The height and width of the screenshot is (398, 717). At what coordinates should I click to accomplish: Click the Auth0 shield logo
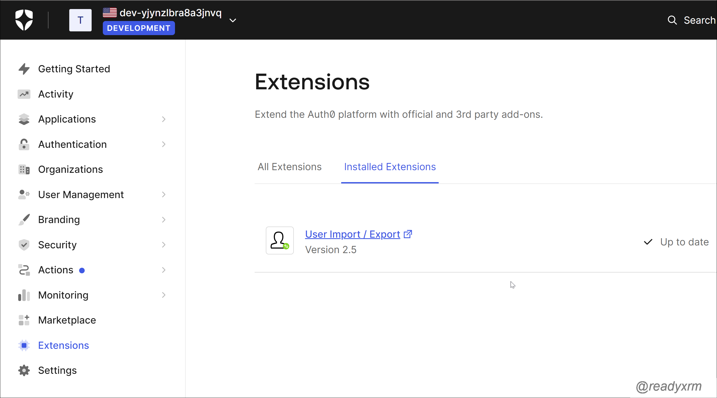point(24,20)
